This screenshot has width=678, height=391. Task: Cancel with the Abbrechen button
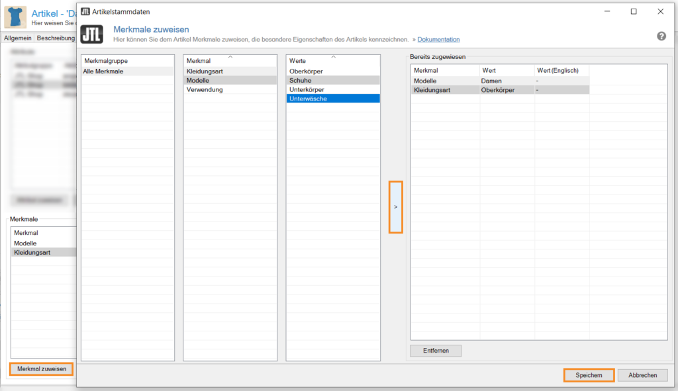(x=642, y=375)
